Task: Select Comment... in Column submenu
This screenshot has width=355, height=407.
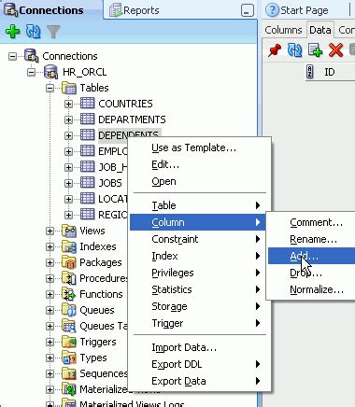Action: 311,222
